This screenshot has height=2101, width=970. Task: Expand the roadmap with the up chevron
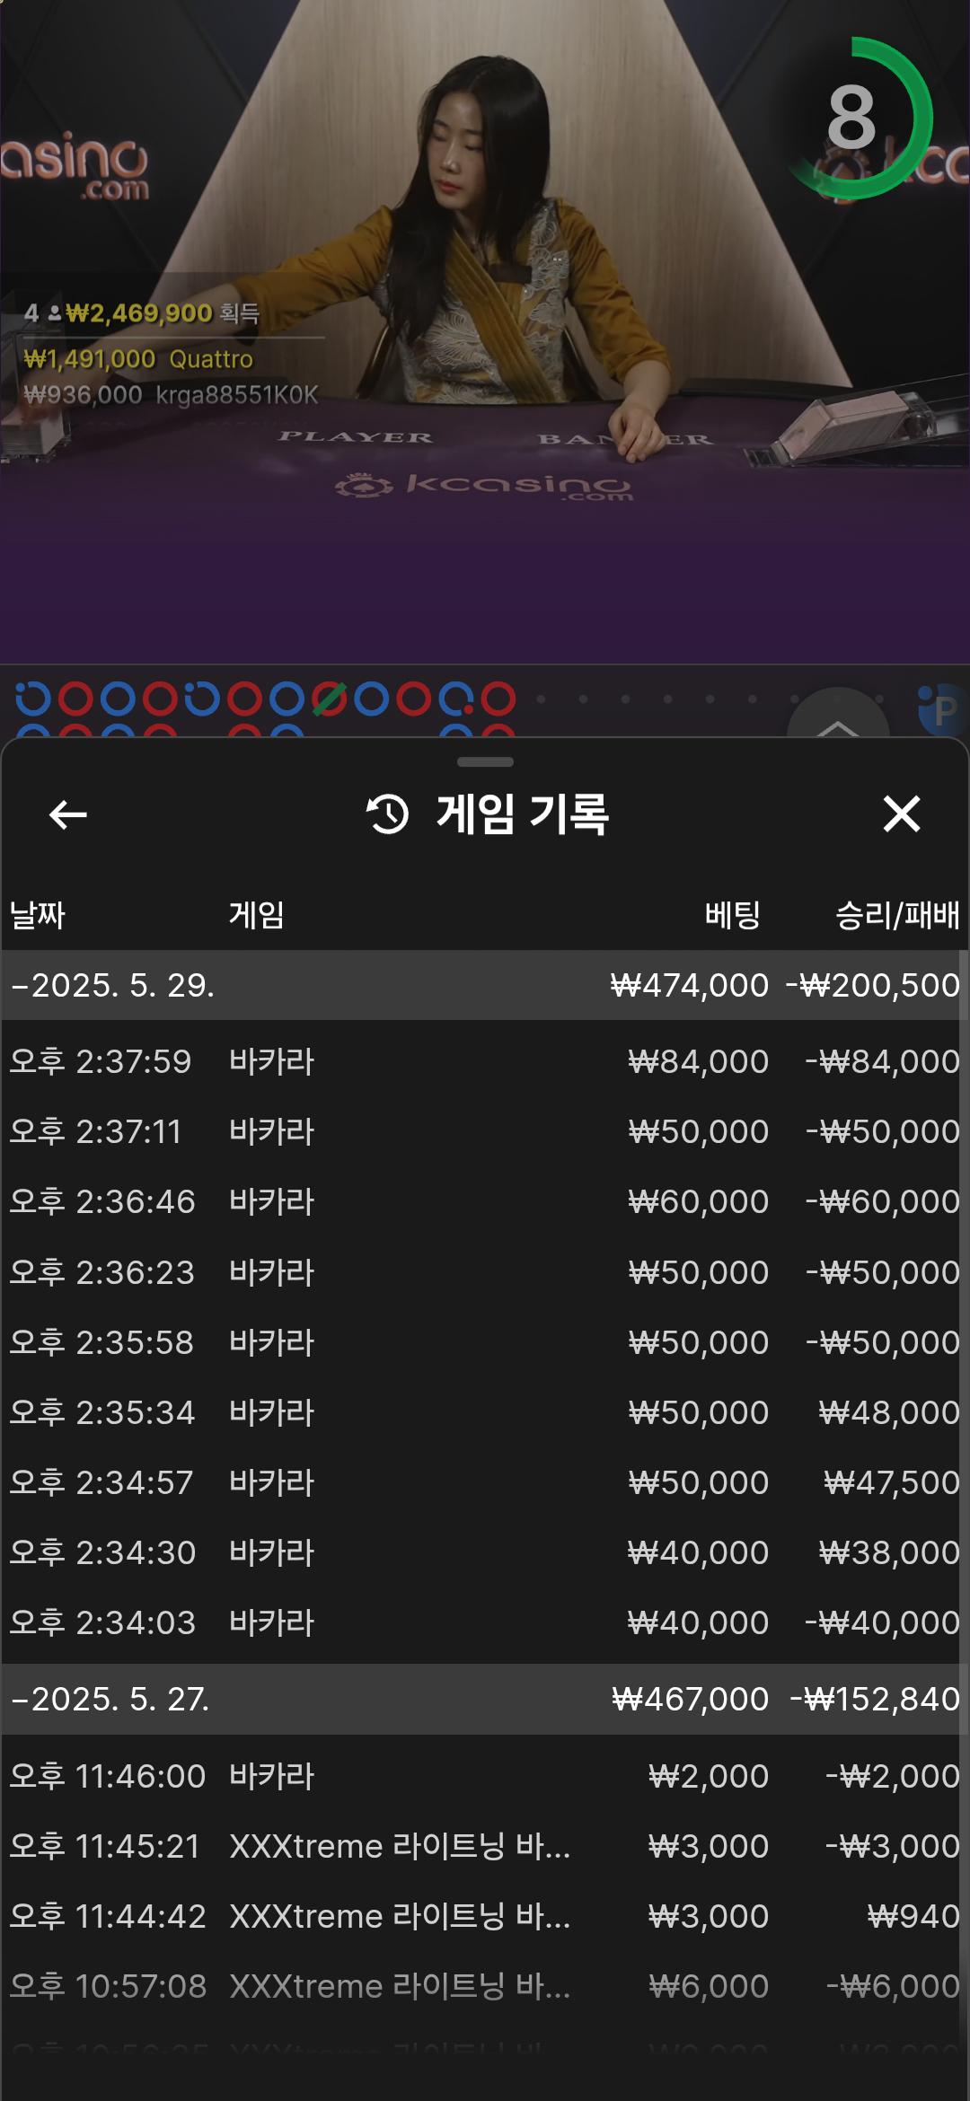(837, 724)
